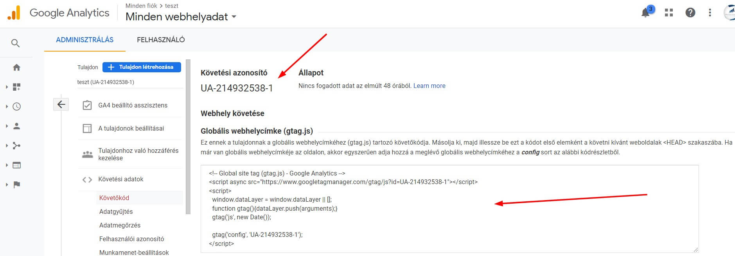
Task: Expand the Customization section arrow
Action: 7,87
